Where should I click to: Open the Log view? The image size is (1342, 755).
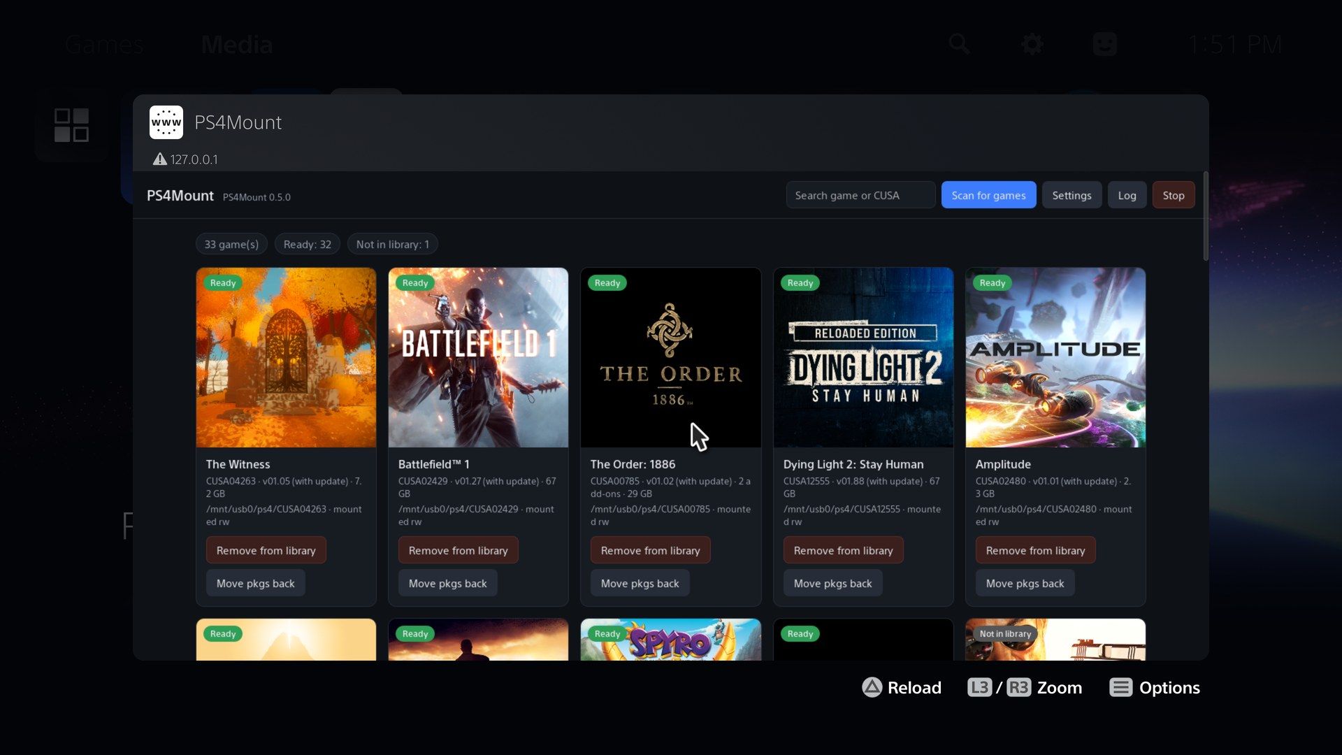point(1127,195)
